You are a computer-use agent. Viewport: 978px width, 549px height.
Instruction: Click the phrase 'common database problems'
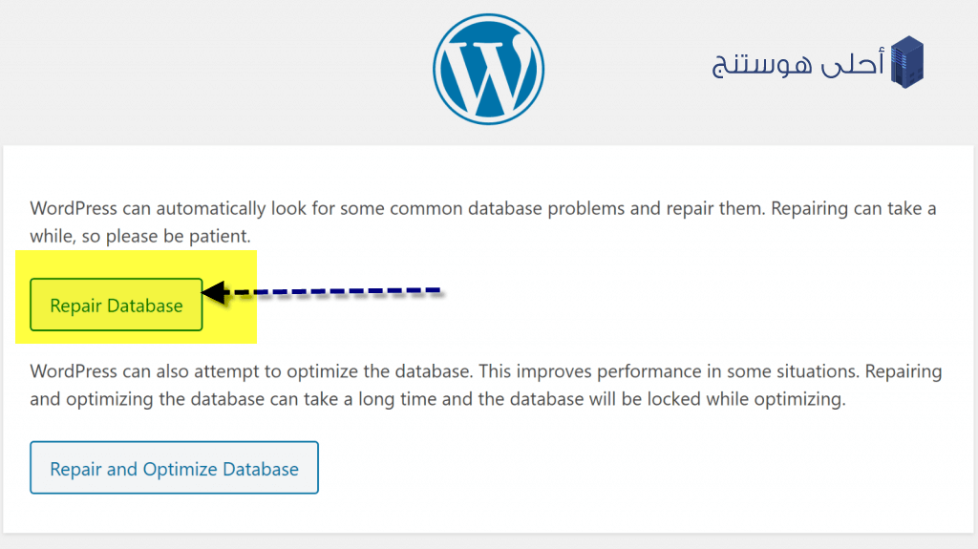click(508, 209)
